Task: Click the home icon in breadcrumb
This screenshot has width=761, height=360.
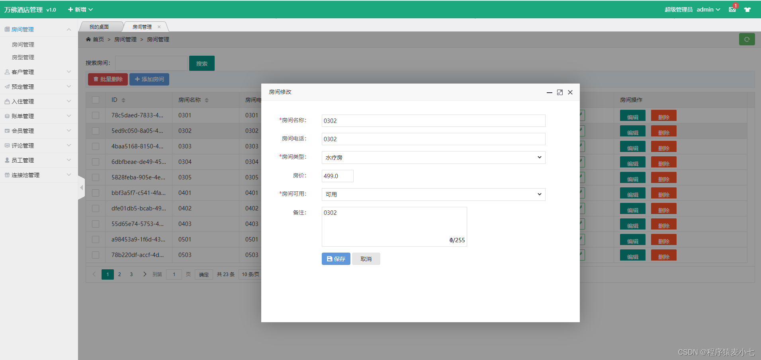Action: tap(88, 39)
